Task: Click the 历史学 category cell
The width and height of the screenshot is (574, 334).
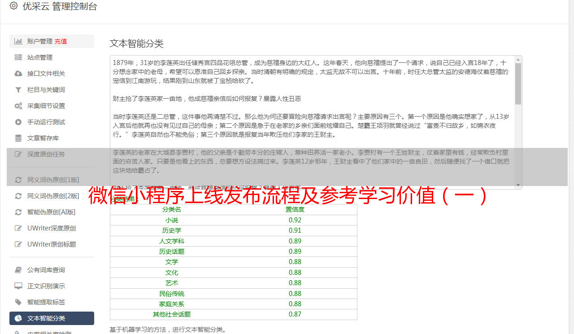Action: [x=172, y=230]
